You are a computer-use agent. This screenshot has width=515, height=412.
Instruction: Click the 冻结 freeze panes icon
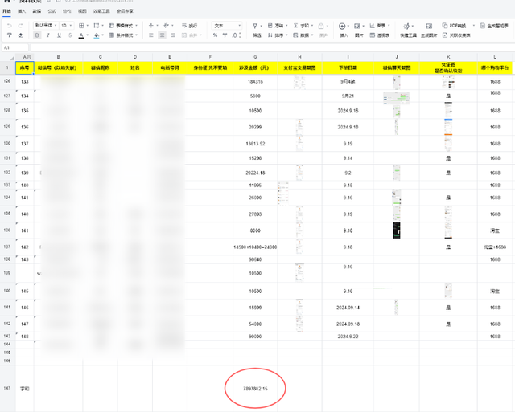tap(270, 26)
